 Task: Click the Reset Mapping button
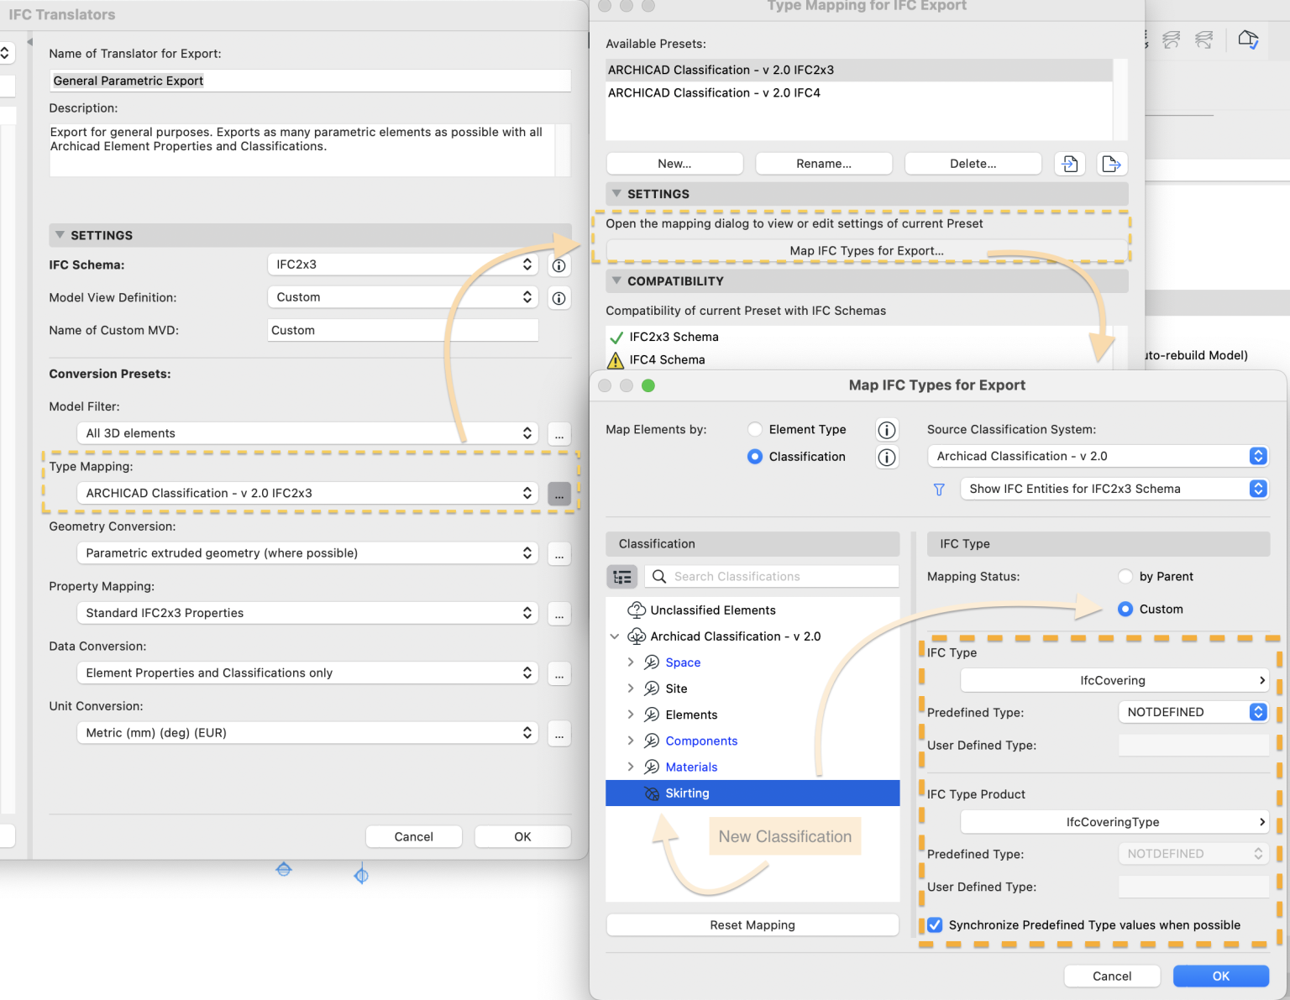[x=752, y=925]
